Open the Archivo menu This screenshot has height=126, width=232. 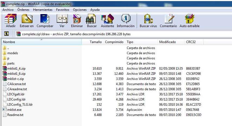[x=8, y=10]
